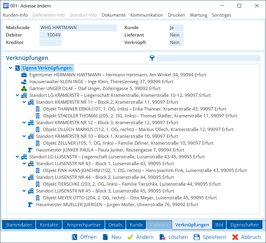This screenshot has height=243, width=266.
Task: Click the Hausmeister drill icon for Junker Paula
Action: (31, 150)
